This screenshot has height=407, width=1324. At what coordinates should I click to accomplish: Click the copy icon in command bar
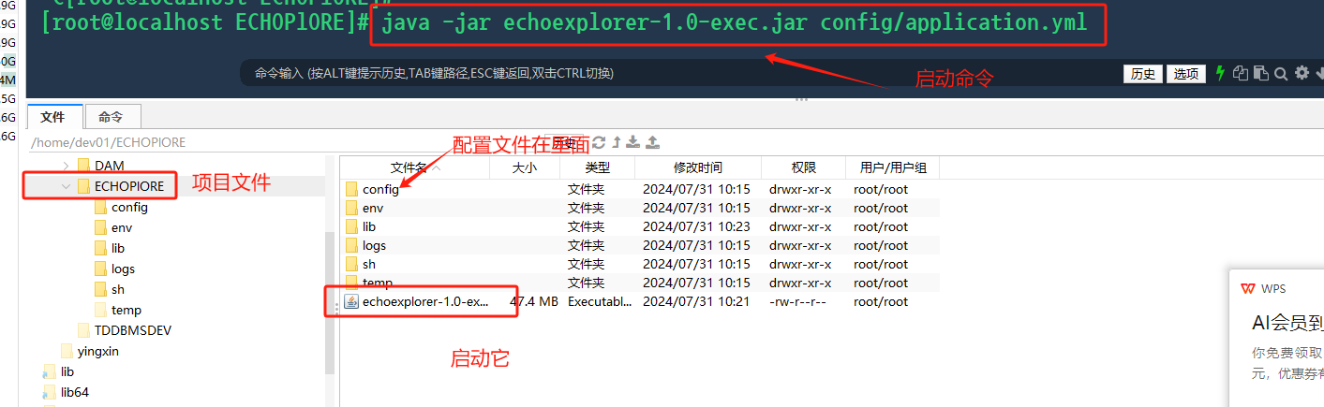1241,73
